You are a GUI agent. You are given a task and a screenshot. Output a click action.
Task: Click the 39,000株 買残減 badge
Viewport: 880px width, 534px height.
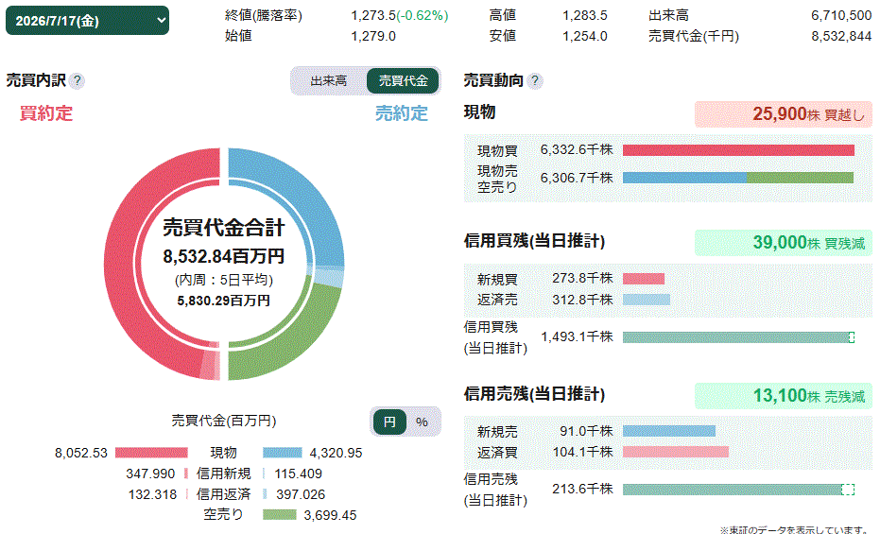783,243
